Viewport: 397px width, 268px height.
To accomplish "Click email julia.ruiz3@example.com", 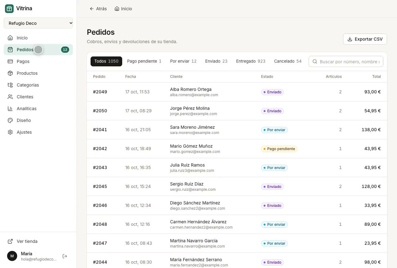I will (x=192, y=171).
